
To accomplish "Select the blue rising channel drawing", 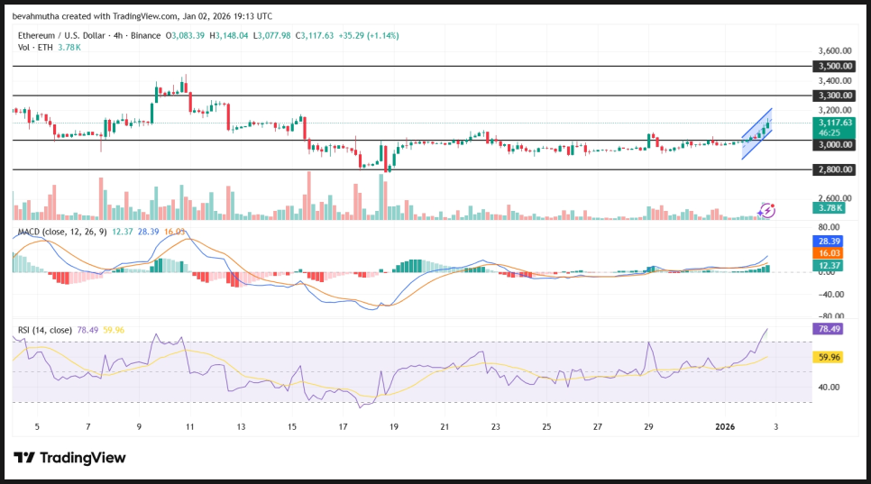I will tap(756, 133).
